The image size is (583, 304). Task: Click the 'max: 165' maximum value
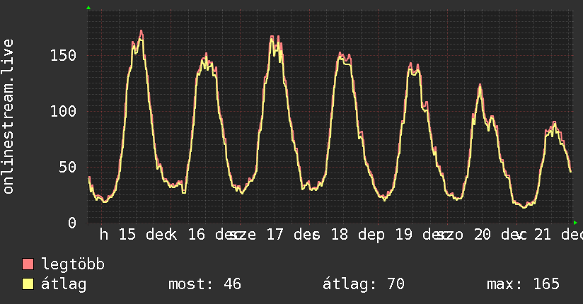(x=523, y=284)
